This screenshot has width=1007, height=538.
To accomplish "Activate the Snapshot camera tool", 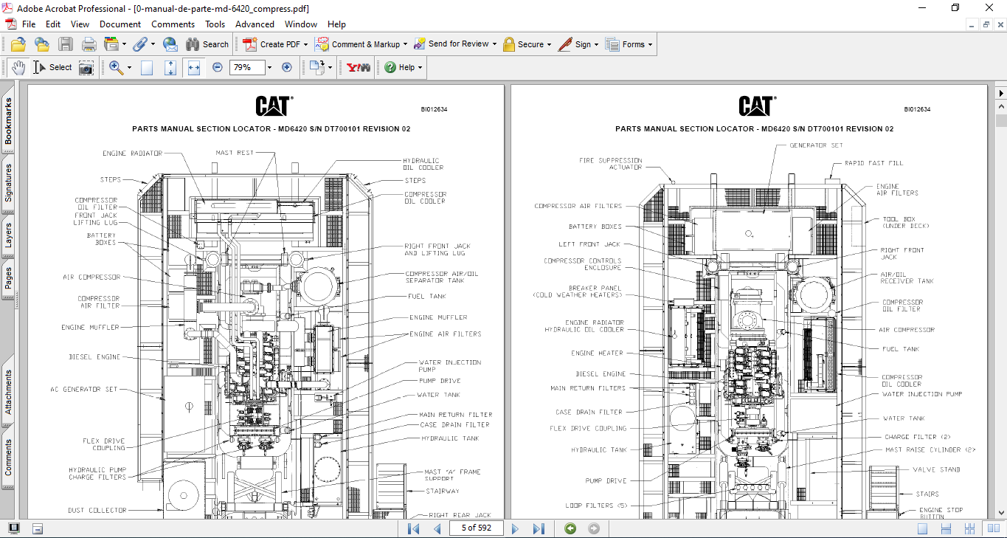I will (x=86, y=67).
